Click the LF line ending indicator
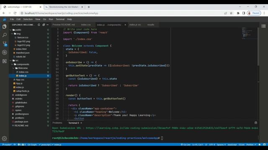This screenshot has width=268, height=150. pos(206,145)
